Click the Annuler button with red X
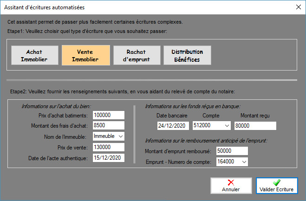Screen dimensions: 306x201 (231, 186)
